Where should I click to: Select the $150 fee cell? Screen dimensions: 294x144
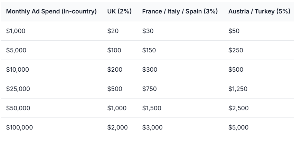click(149, 50)
